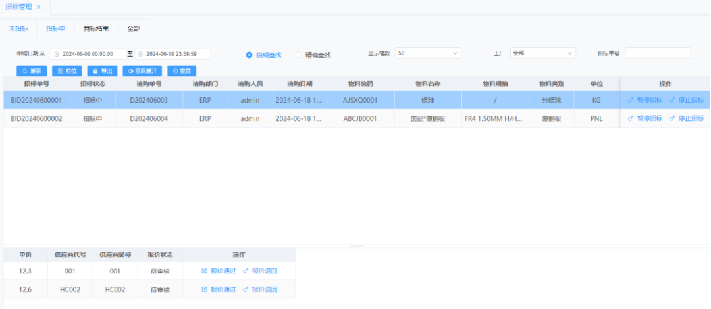Image resolution: width=711 pixels, height=309 pixels.
Task: Switch to the 全部 tab
Action: point(134,28)
